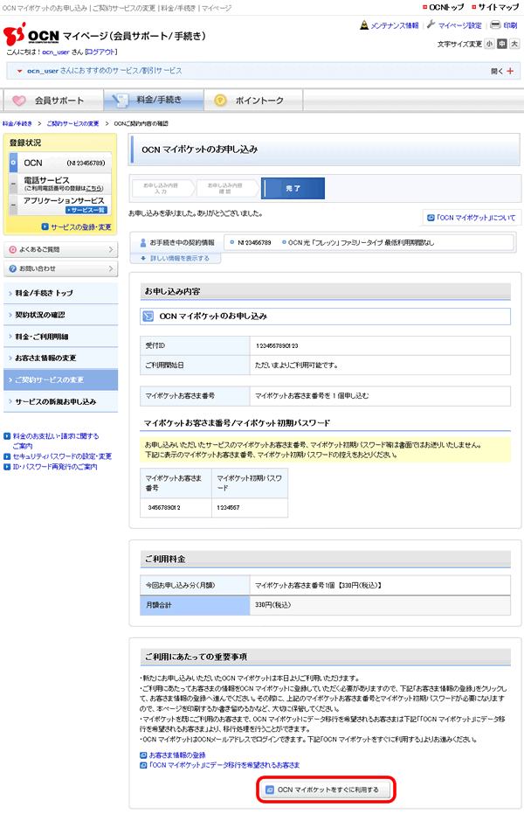The width and height of the screenshot is (524, 814).
Task: Open the ポイントーク tab
Action: coord(253,101)
